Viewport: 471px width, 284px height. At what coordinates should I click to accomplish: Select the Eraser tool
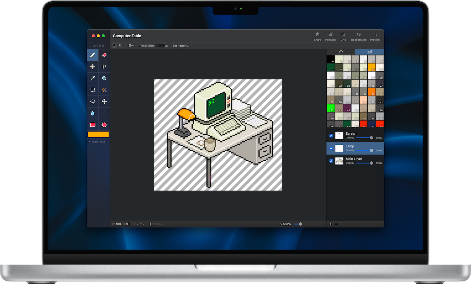104,55
